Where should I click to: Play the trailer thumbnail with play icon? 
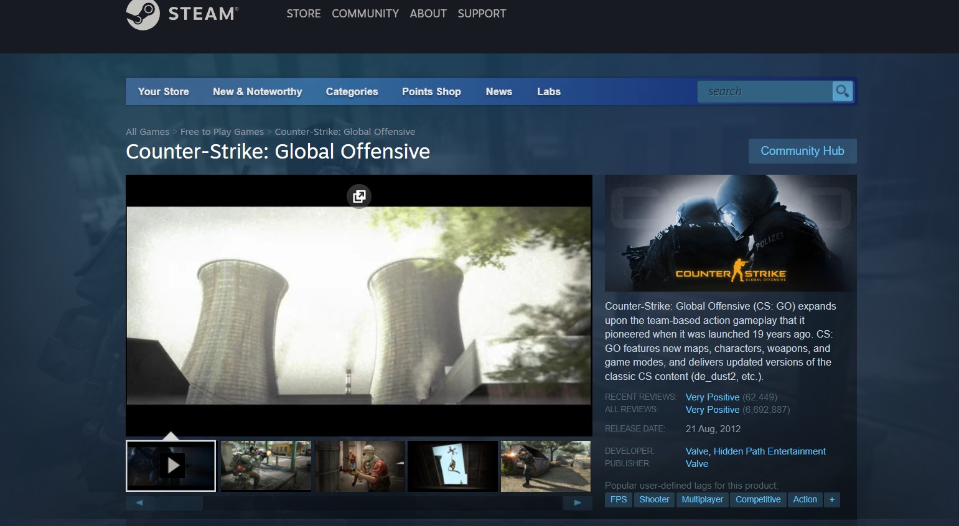(171, 466)
